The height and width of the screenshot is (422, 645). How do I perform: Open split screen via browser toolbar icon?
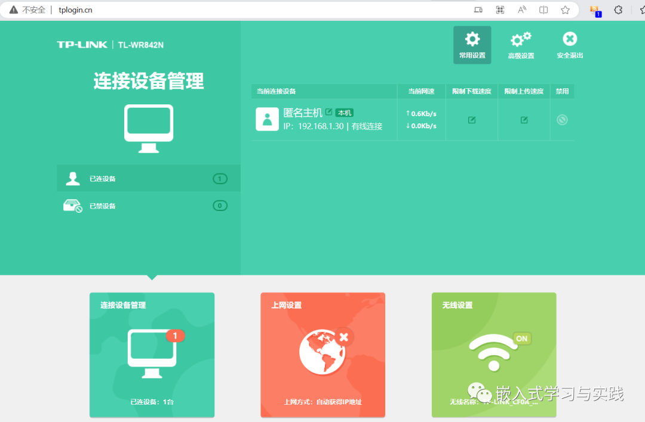pyautogui.click(x=544, y=10)
